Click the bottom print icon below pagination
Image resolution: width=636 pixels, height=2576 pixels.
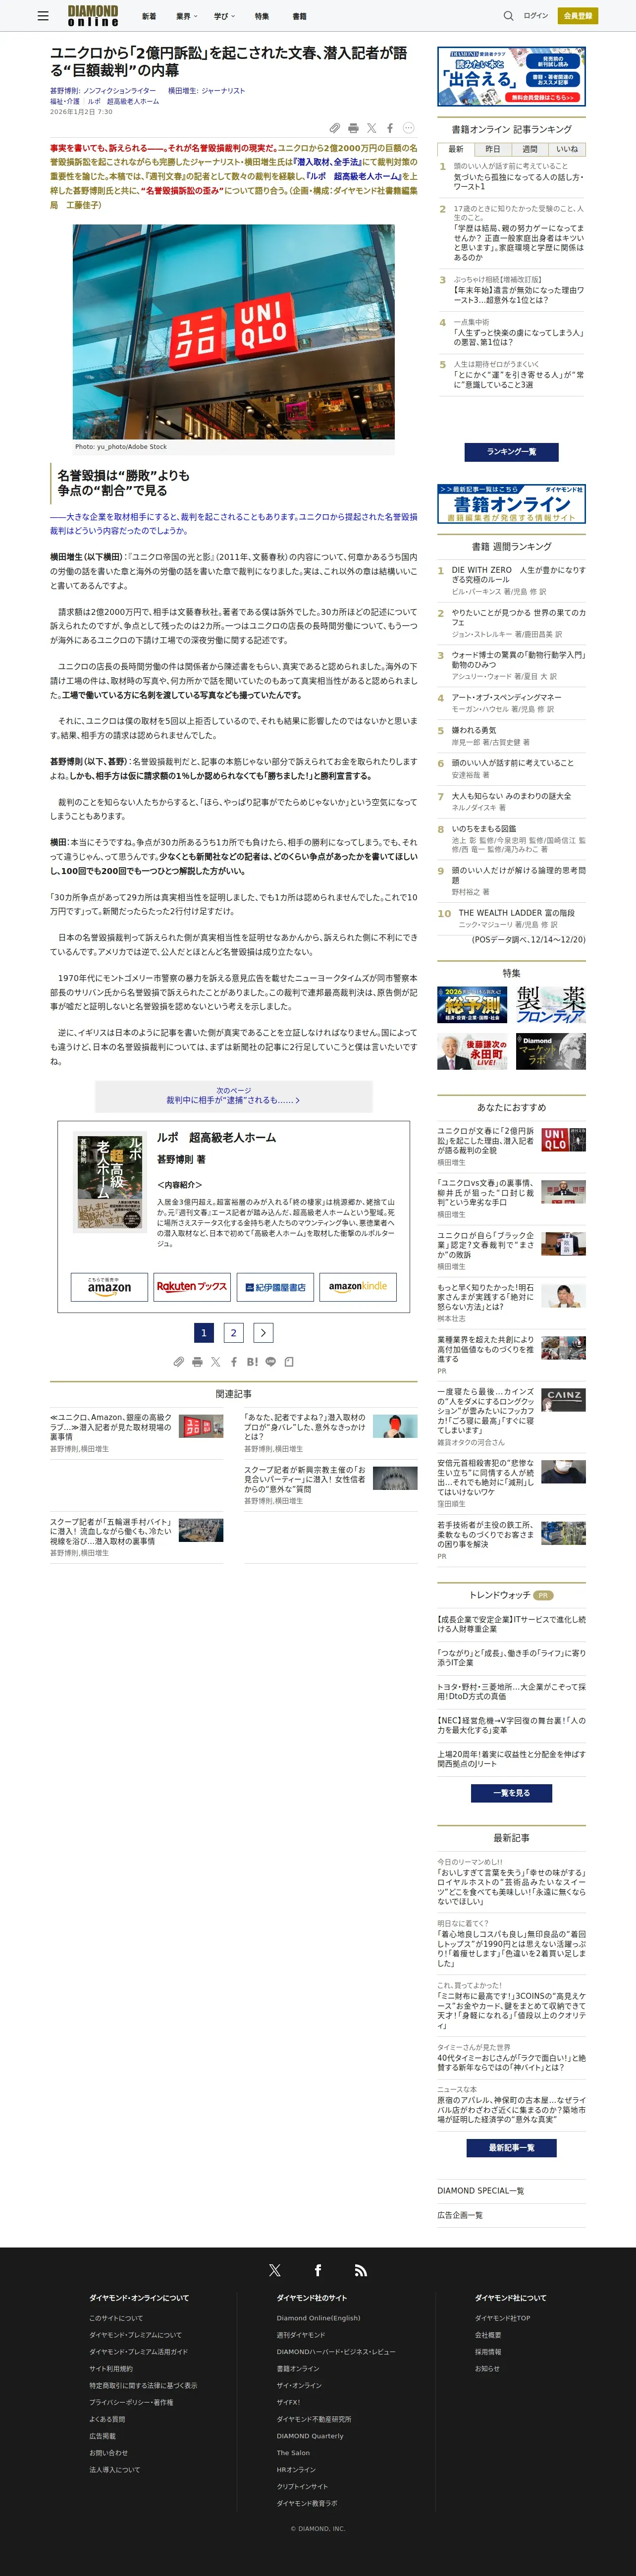[x=197, y=1362]
